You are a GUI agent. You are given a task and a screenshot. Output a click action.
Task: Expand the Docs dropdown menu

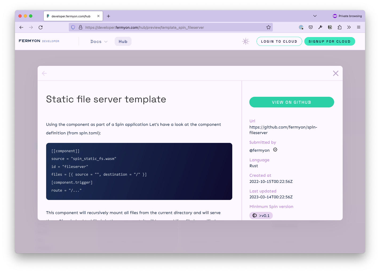99,42
